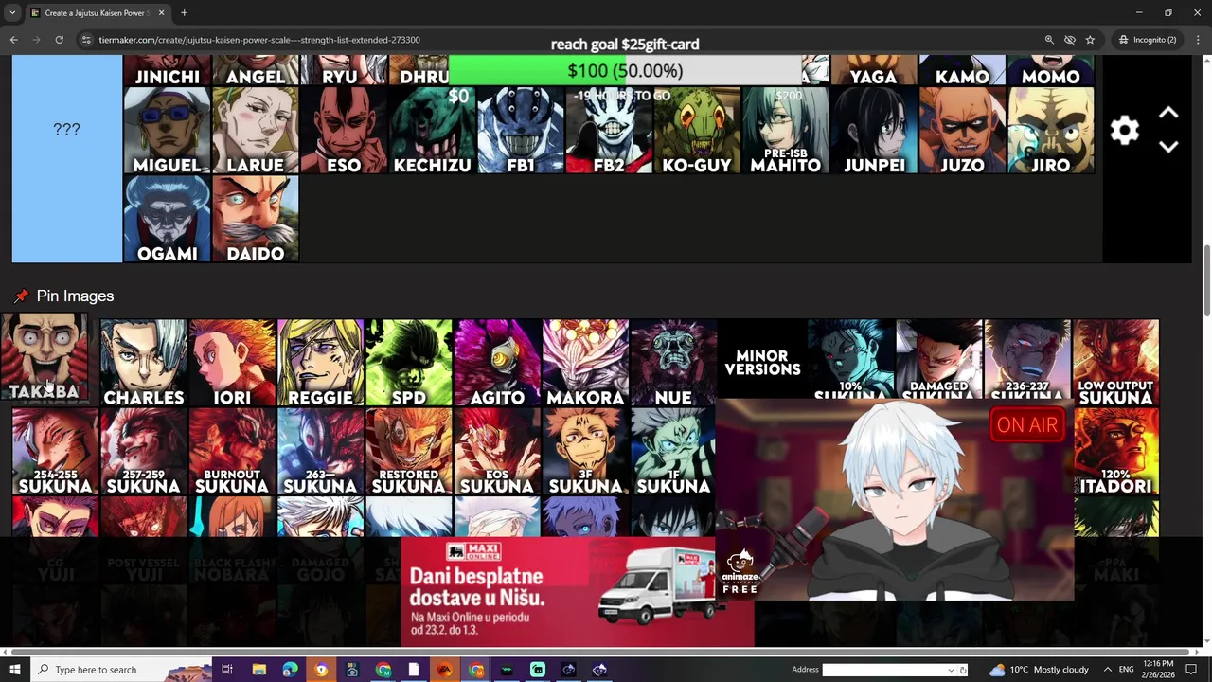Open the site information icon in address bar
Image resolution: width=1212 pixels, height=682 pixels.
[x=85, y=40]
